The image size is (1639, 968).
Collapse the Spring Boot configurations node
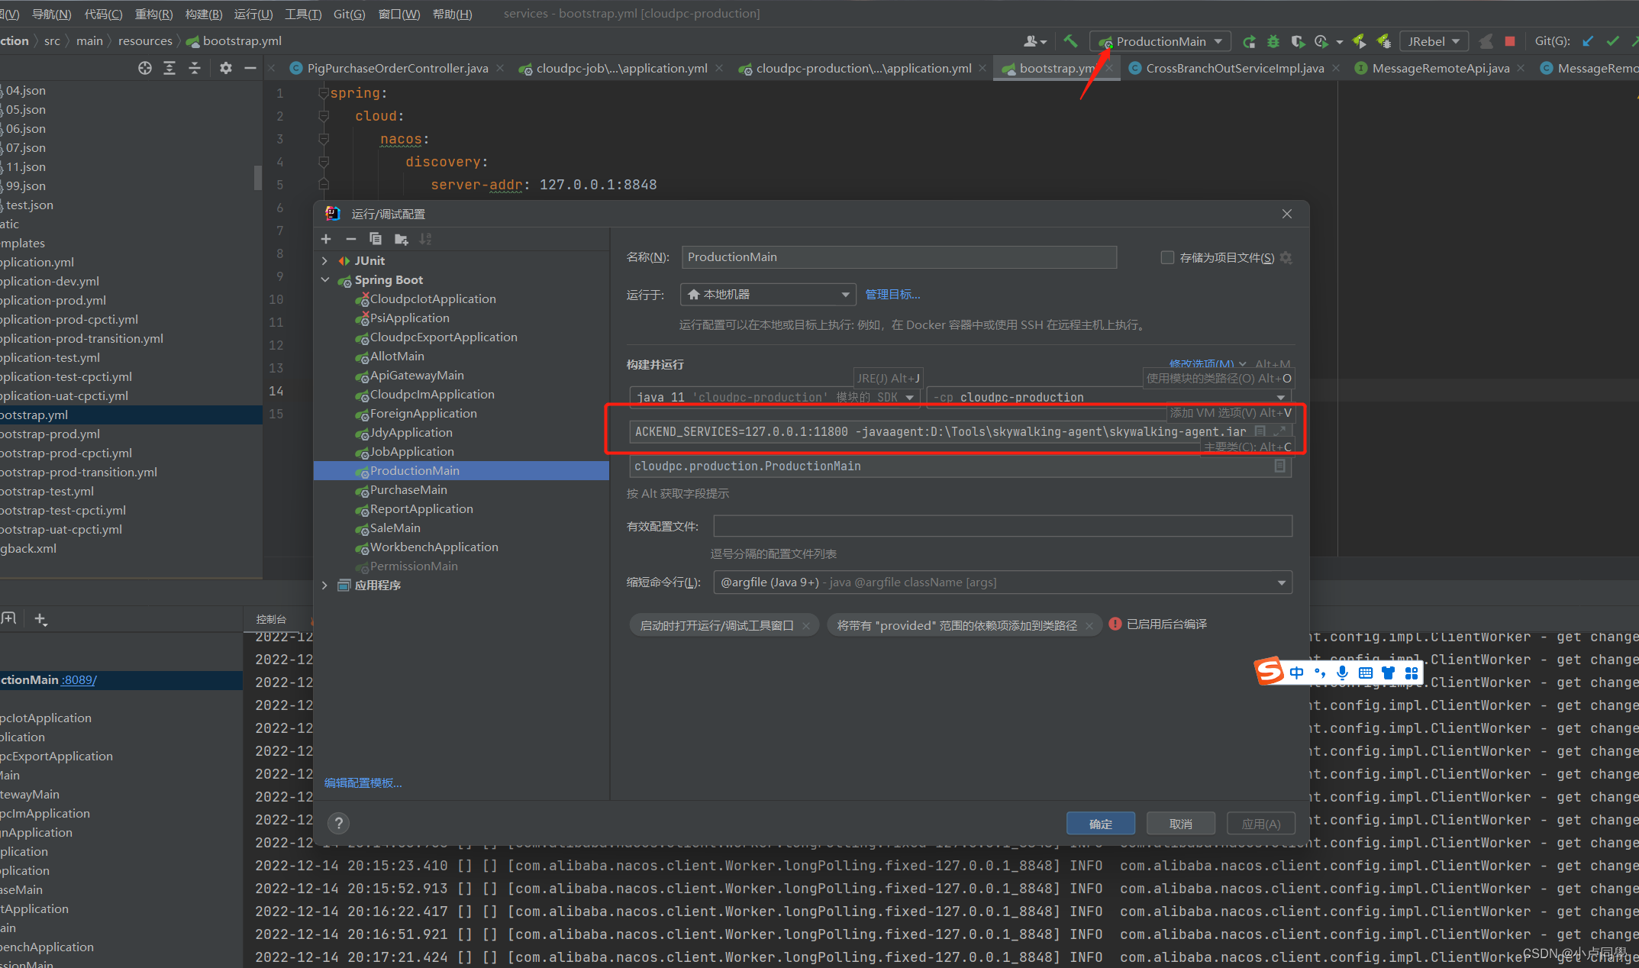[324, 280]
